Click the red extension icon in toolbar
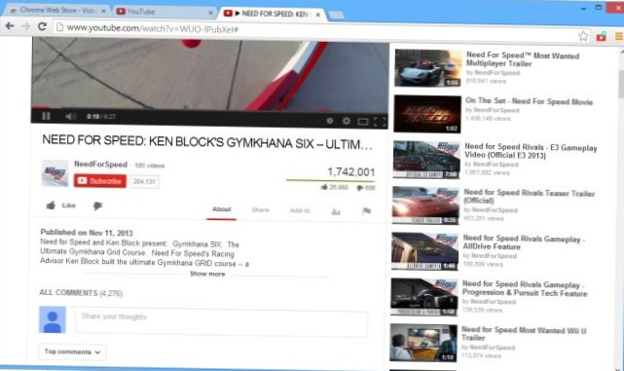 [x=601, y=37]
